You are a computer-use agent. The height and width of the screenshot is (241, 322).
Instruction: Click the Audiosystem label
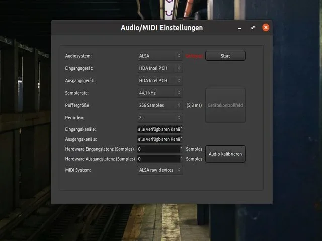(x=78, y=56)
